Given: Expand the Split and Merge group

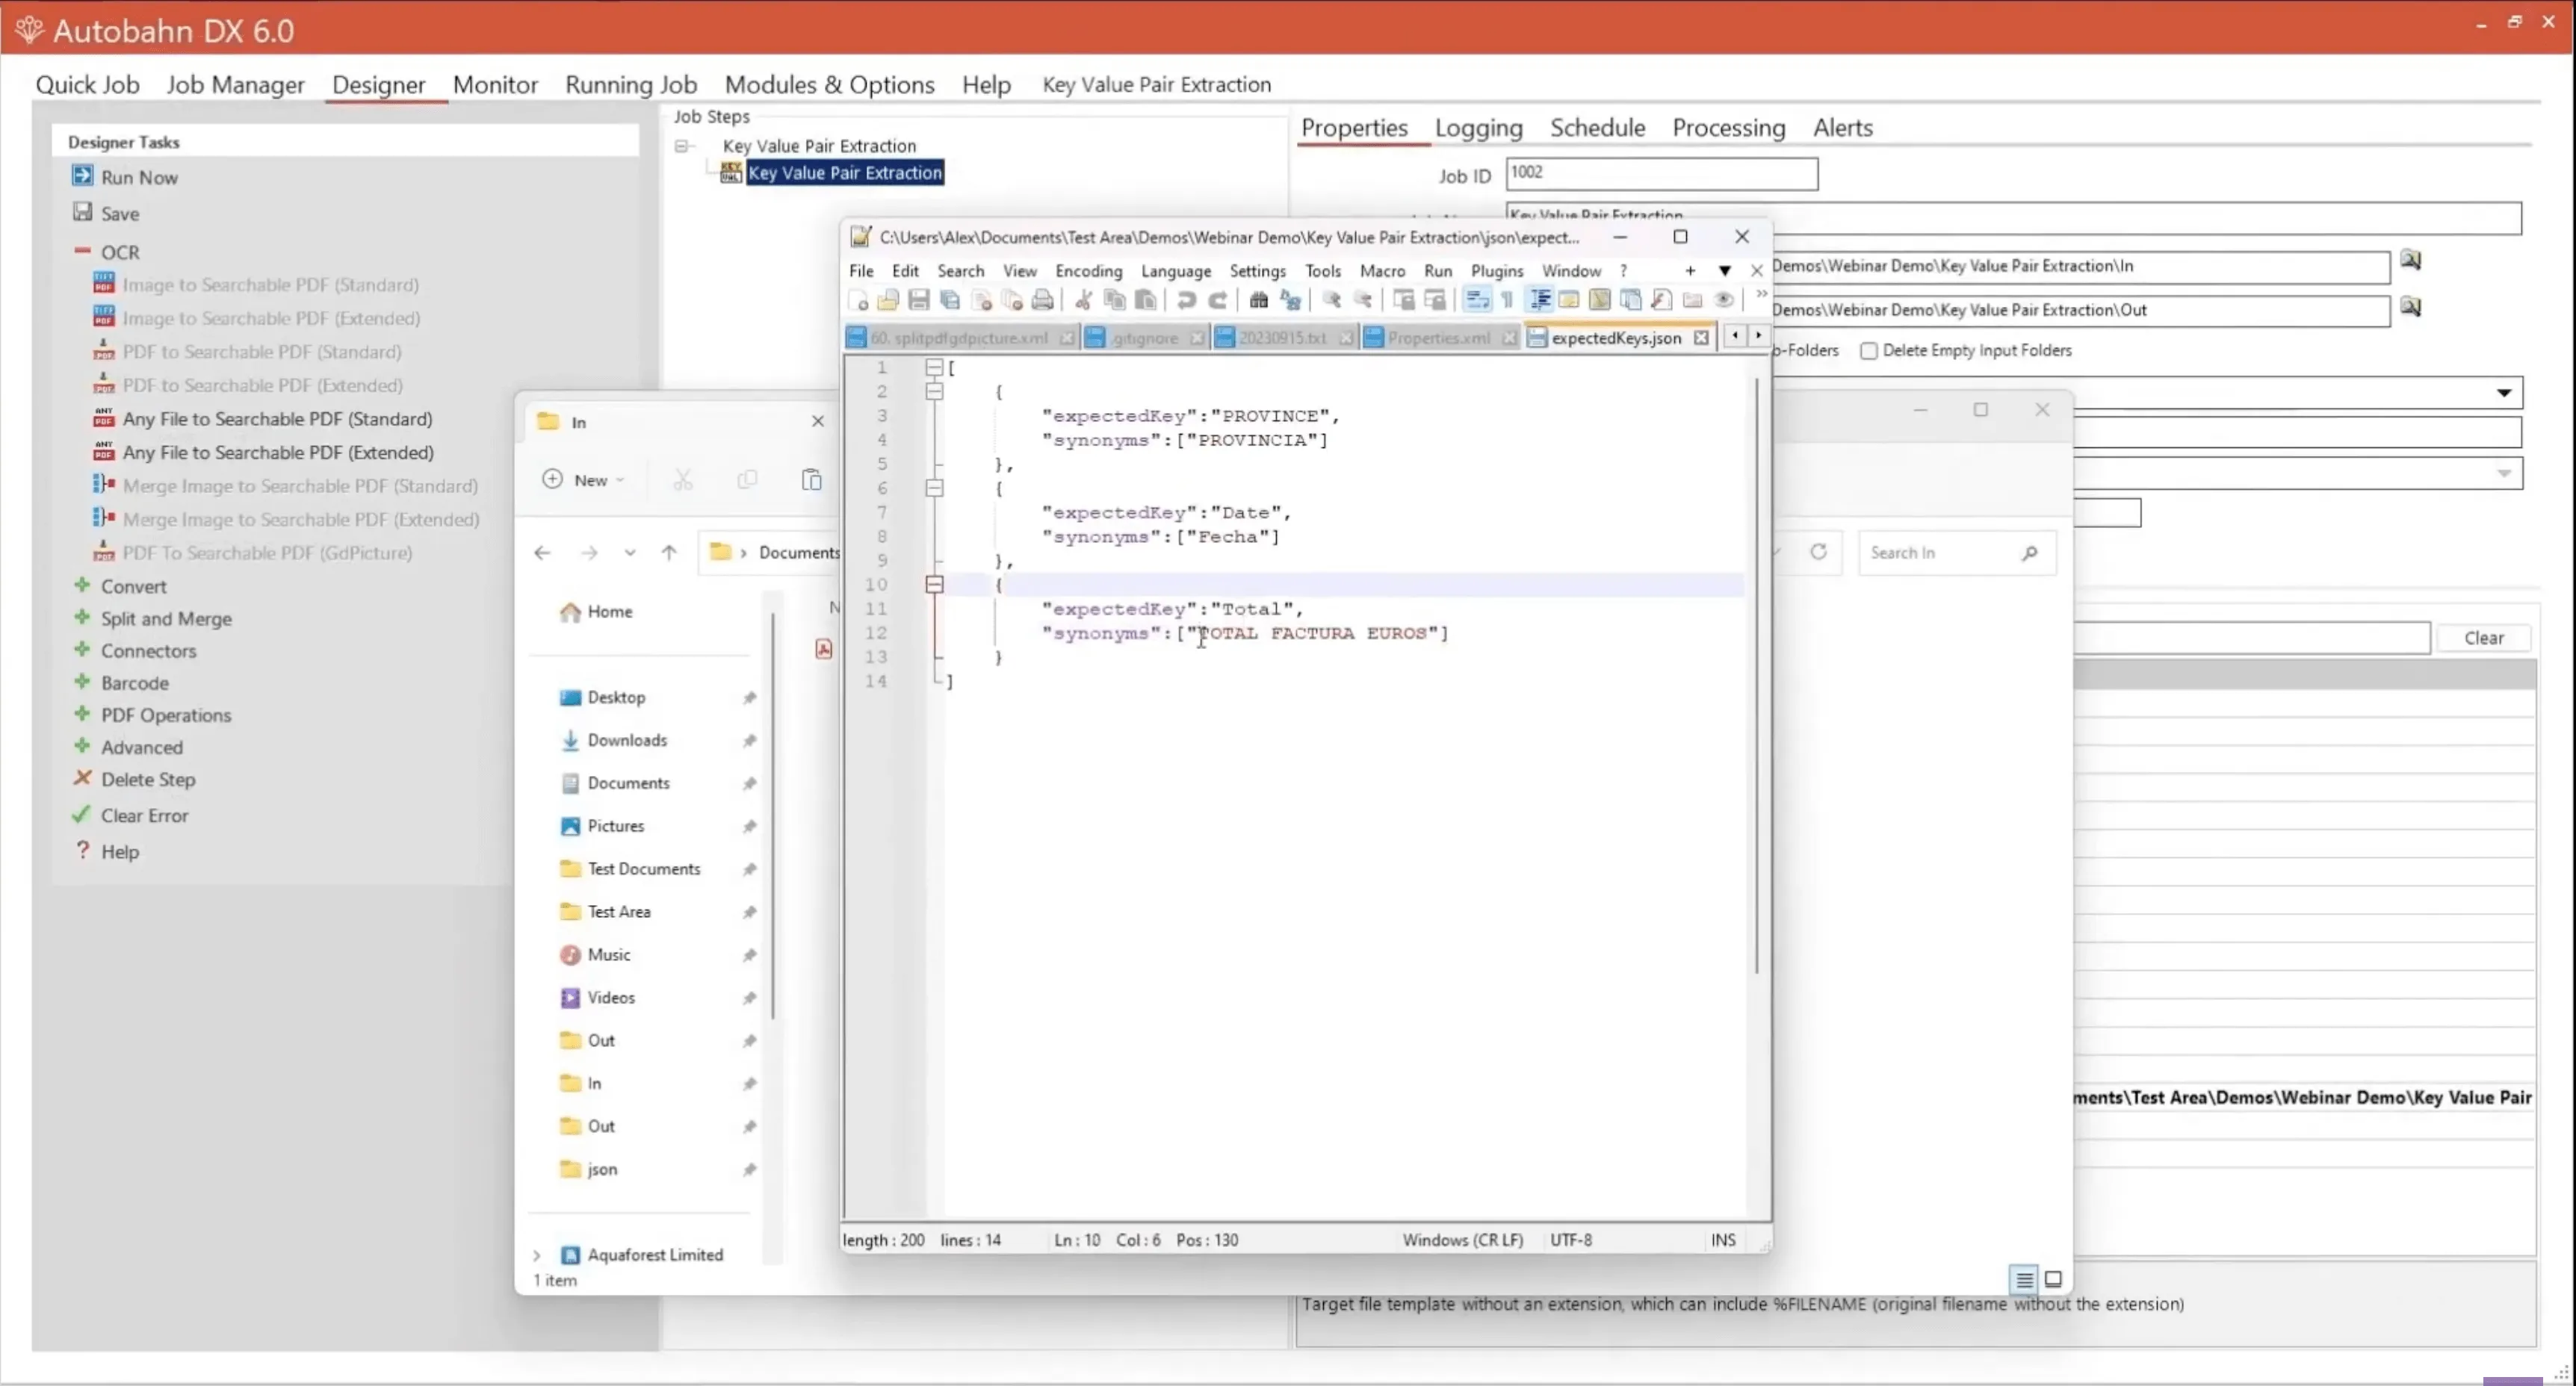Looking at the screenshot, I should tap(82, 617).
